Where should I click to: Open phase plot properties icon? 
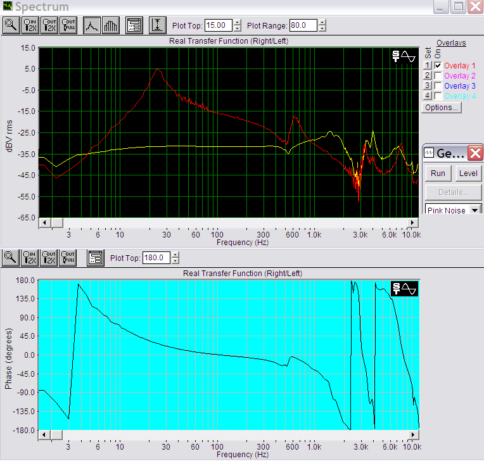click(95, 258)
